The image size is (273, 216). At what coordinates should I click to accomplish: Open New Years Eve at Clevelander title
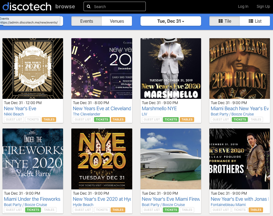point(102,109)
